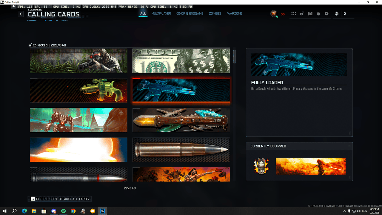Image resolution: width=382 pixels, height=215 pixels.
Task: Go back using the left arrow button
Action: (x=21, y=14)
